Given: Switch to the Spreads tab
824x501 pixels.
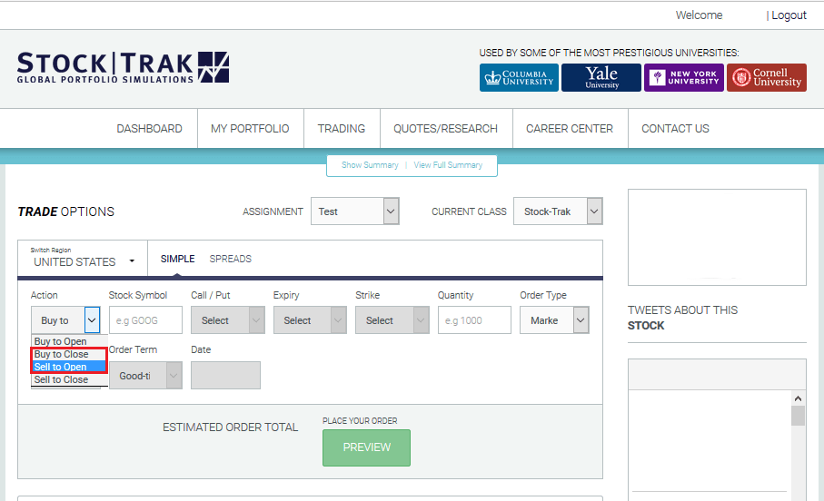Looking at the screenshot, I should pyautogui.click(x=230, y=259).
